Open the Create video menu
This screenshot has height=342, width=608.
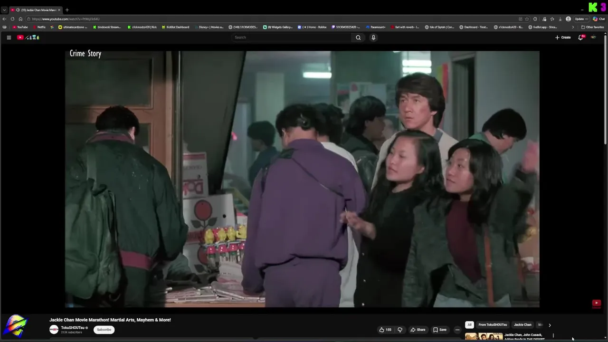pos(563,38)
